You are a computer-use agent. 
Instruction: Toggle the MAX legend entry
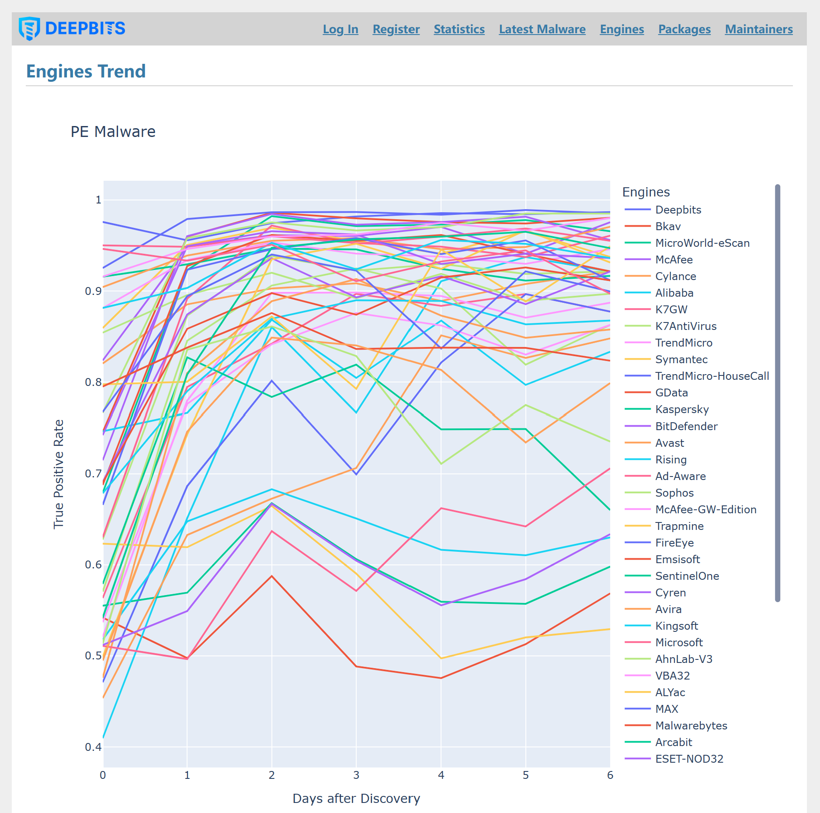coord(651,709)
